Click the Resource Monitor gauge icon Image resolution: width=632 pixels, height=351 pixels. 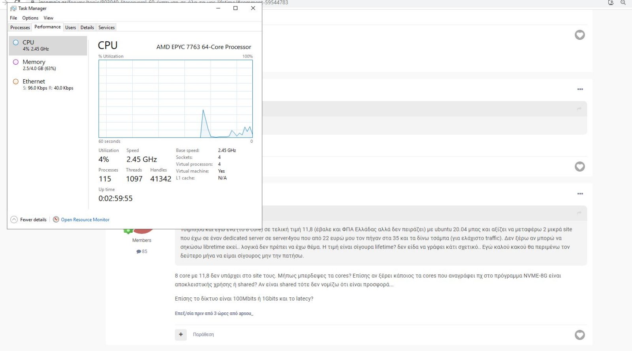pyautogui.click(x=56, y=219)
